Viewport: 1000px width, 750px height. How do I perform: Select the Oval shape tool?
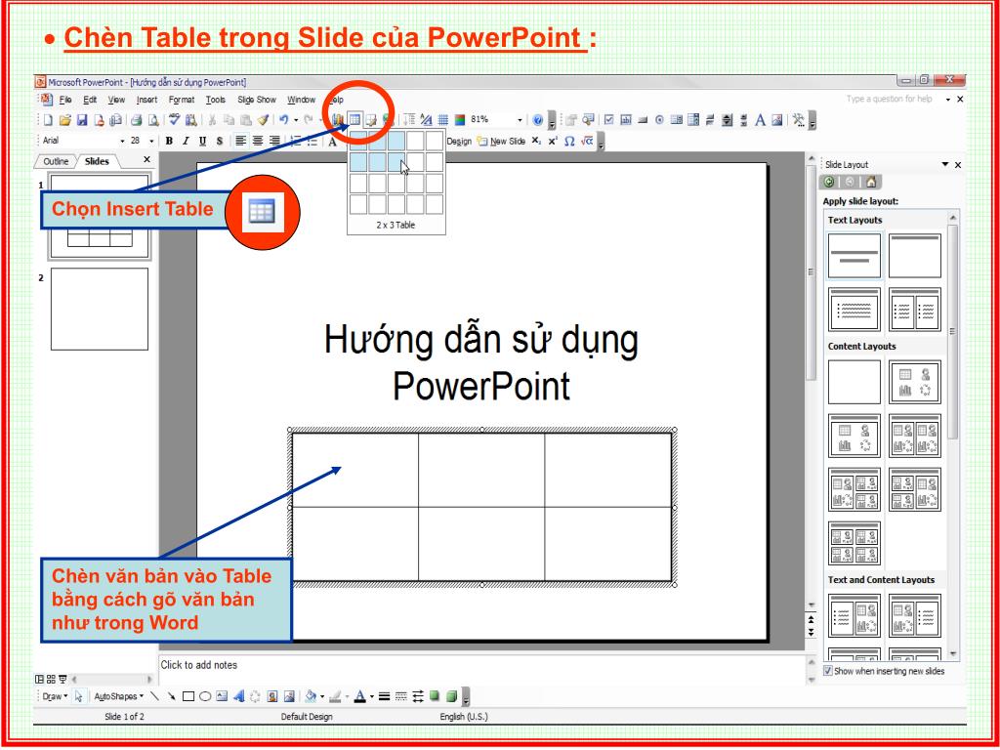point(205,696)
